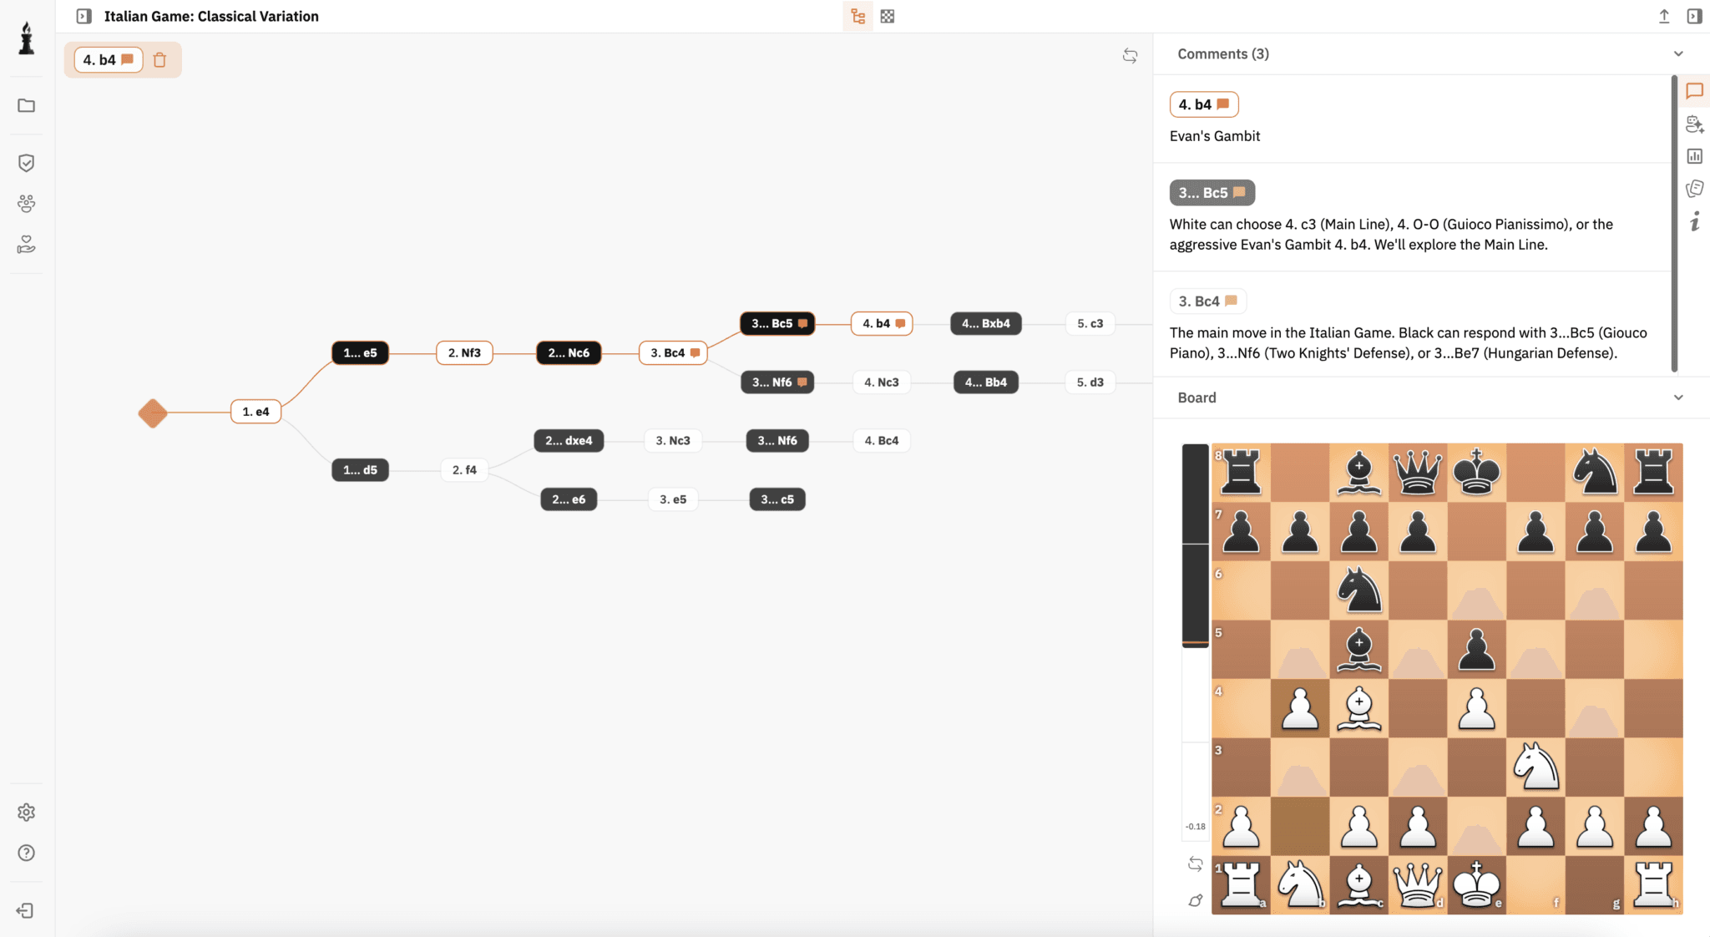Select the 4... Bb4 node
This screenshot has width=1710, height=937.
(986, 382)
